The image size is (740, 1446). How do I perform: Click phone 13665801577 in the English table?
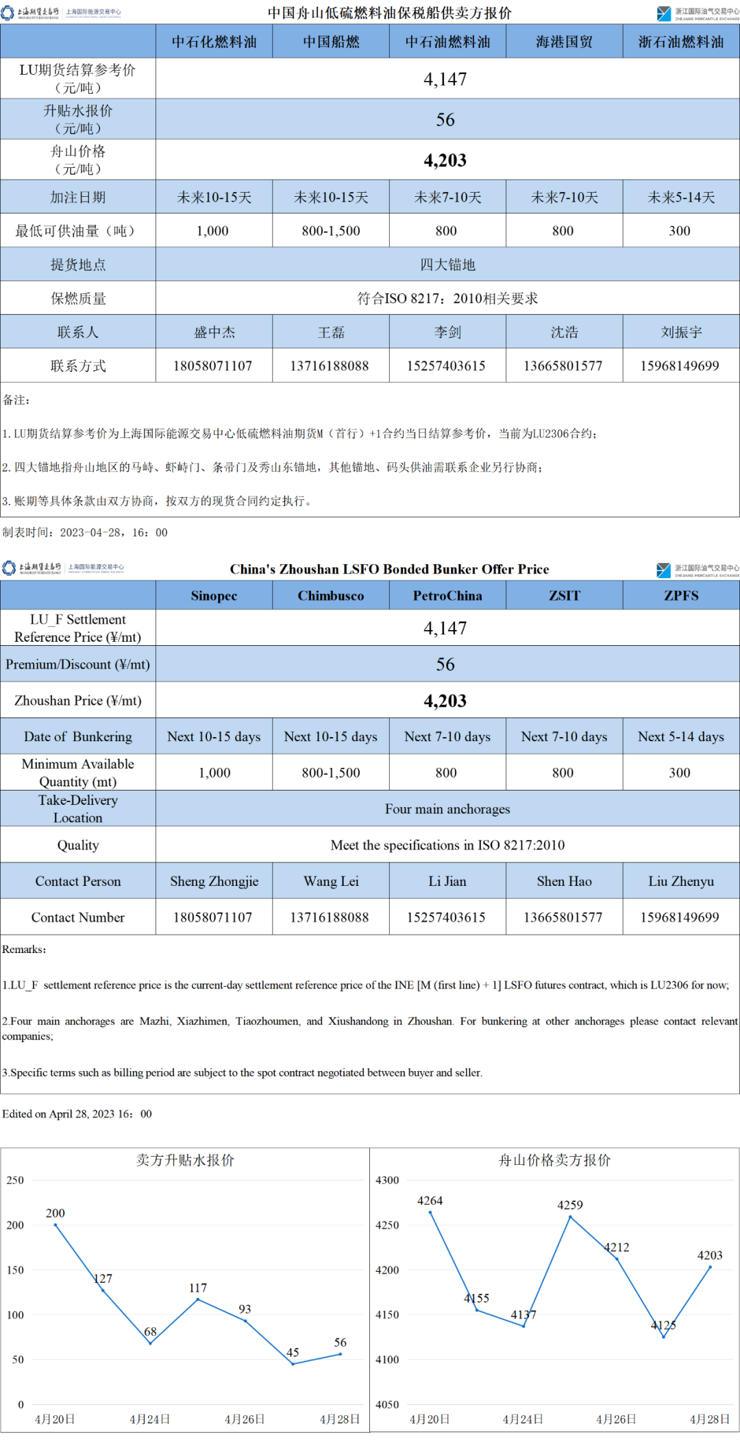tap(563, 917)
